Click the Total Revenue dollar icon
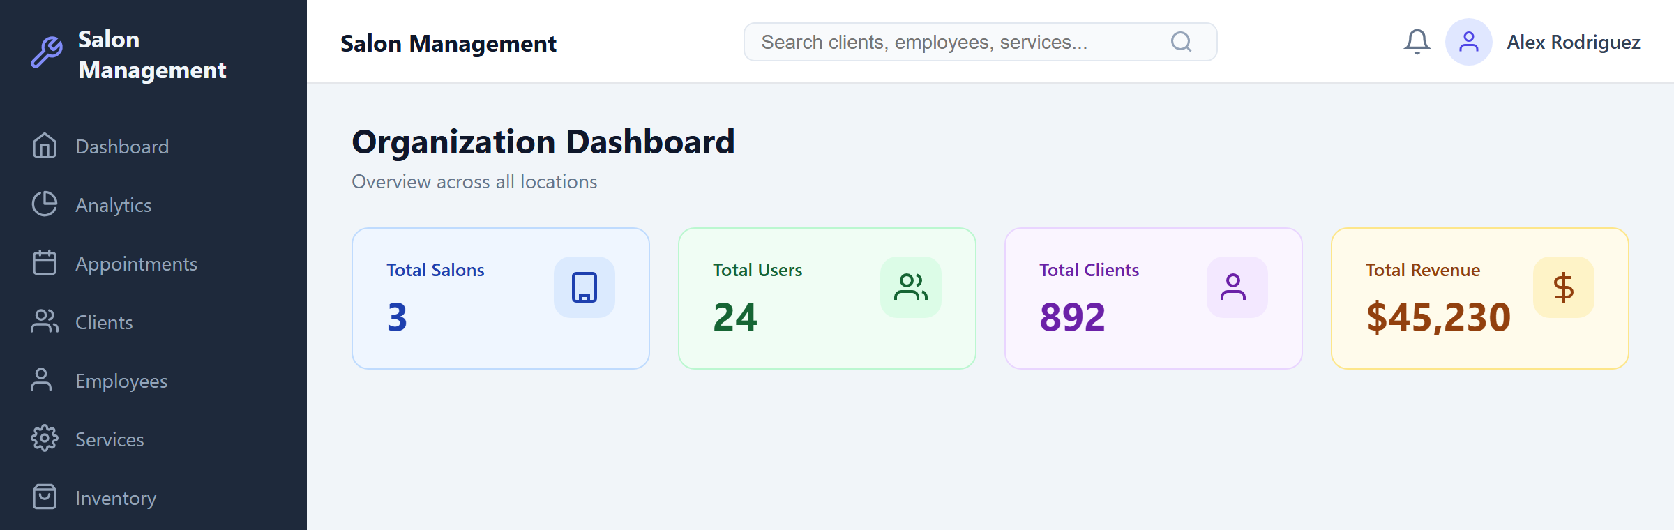Screen dimensions: 1674x530 point(1563,287)
